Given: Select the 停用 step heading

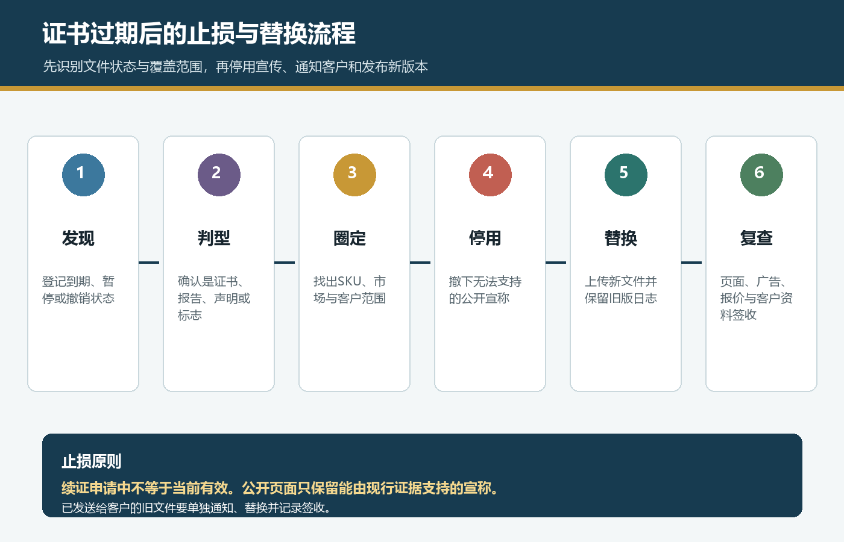Looking at the screenshot, I should pos(485,238).
